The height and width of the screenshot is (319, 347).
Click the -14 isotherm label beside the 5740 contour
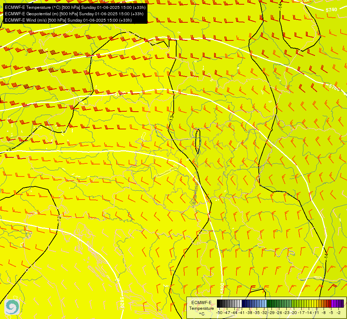pos(280,6)
